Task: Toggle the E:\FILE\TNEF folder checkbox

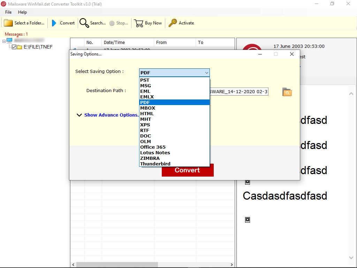Action: 14,47
